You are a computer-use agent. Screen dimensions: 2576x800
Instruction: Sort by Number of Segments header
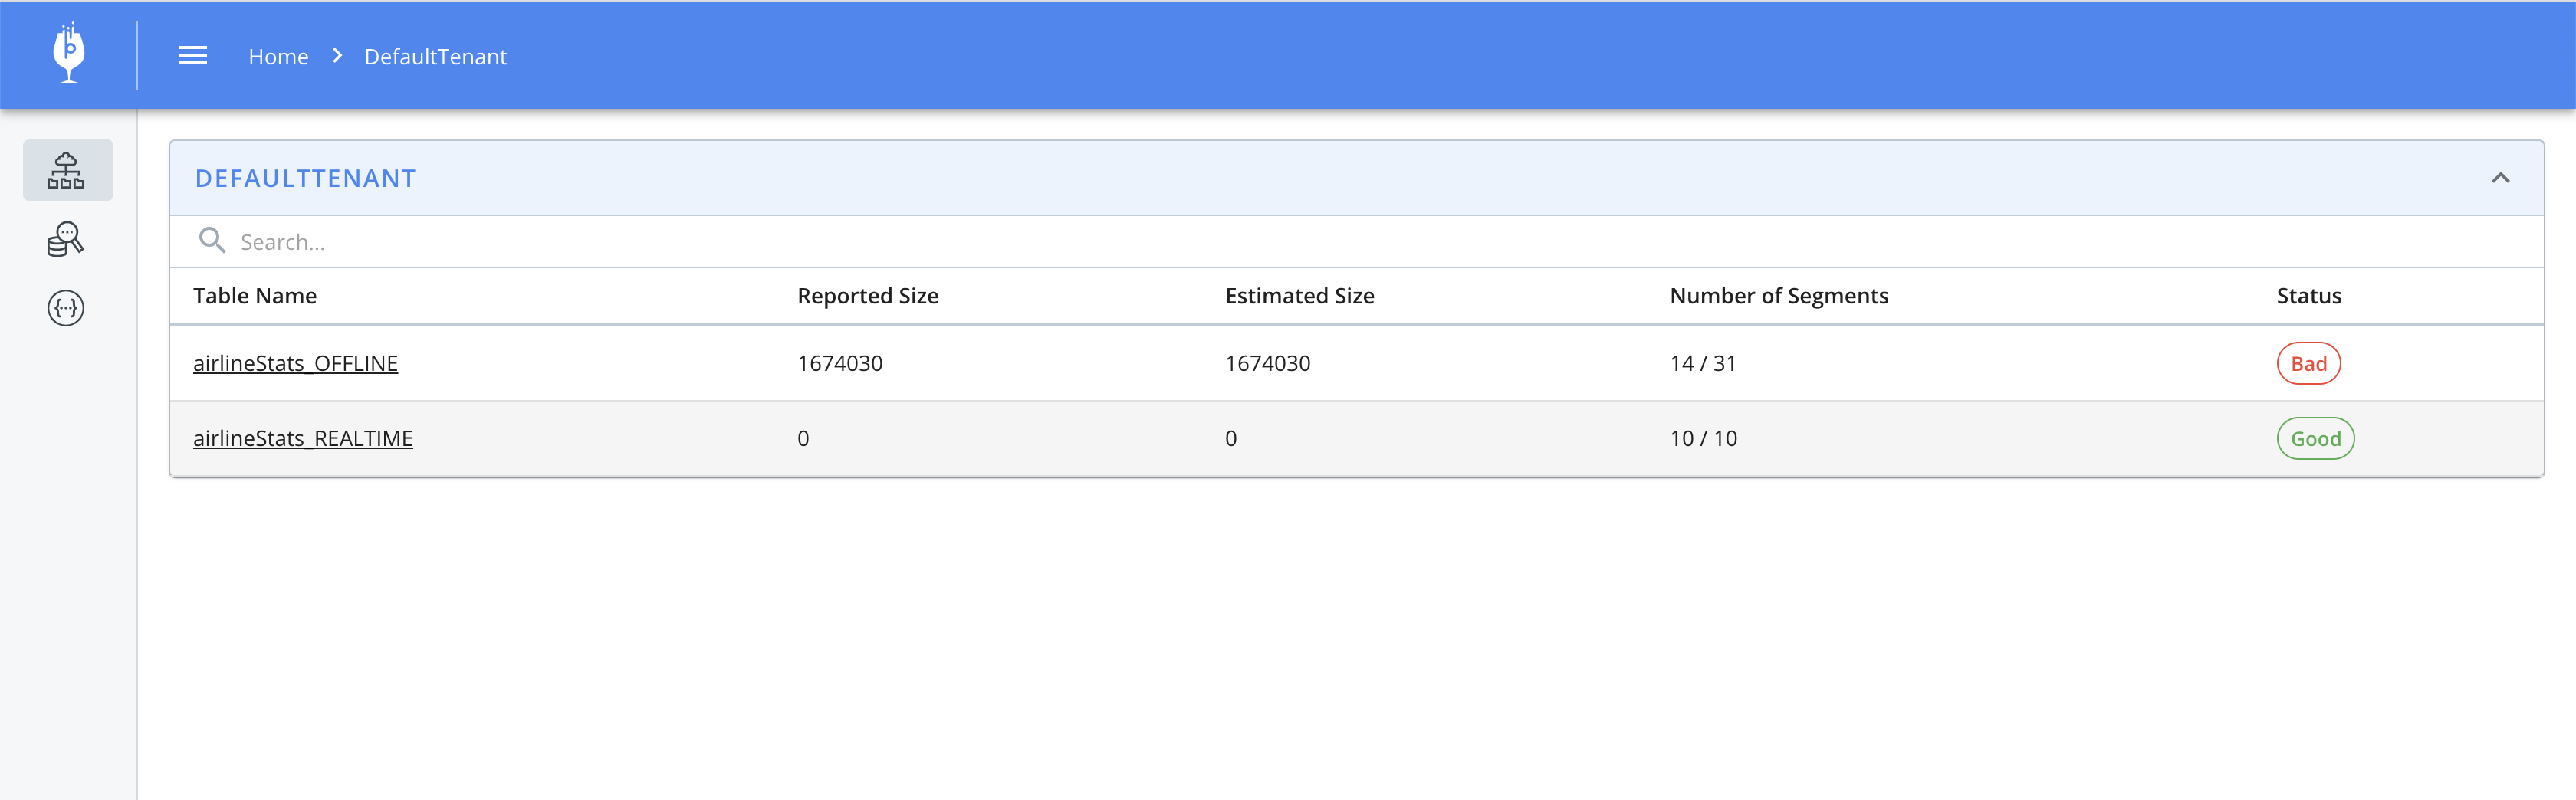pos(1779,296)
